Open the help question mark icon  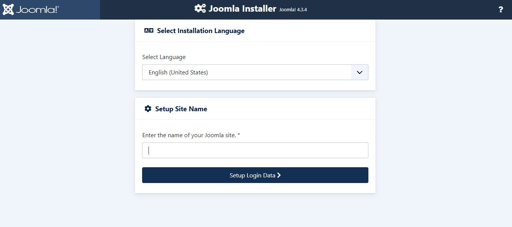point(501,10)
